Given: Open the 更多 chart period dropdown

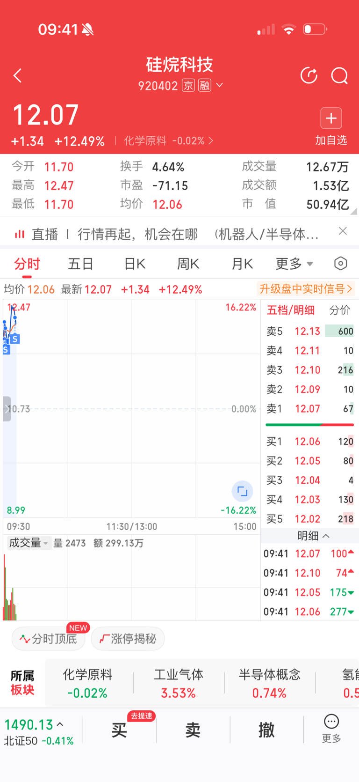Looking at the screenshot, I should point(294,264).
